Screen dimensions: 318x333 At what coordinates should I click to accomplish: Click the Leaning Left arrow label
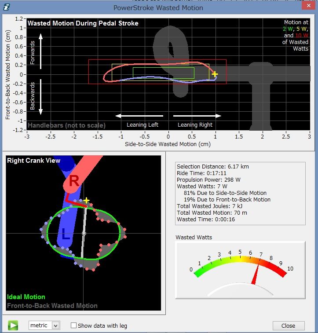pos(143,124)
